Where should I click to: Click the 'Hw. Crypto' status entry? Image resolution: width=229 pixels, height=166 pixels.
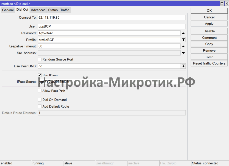click(175, 163)
